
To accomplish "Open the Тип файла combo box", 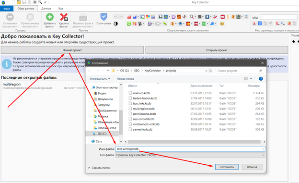I will tap(190, 155).
